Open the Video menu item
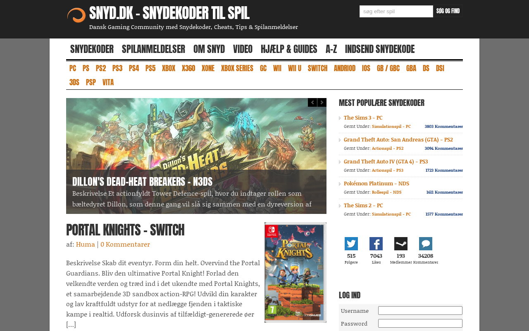This screenshot has width=529, height=331. click(243, 49)
